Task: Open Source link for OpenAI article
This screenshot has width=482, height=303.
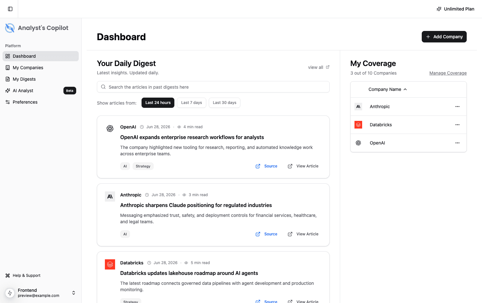Action: [x=267, y=166]
